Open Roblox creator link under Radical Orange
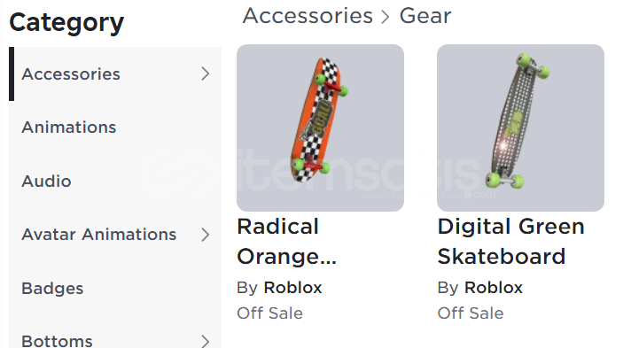The height and width of the screenshot is (348, 631). 292,288
